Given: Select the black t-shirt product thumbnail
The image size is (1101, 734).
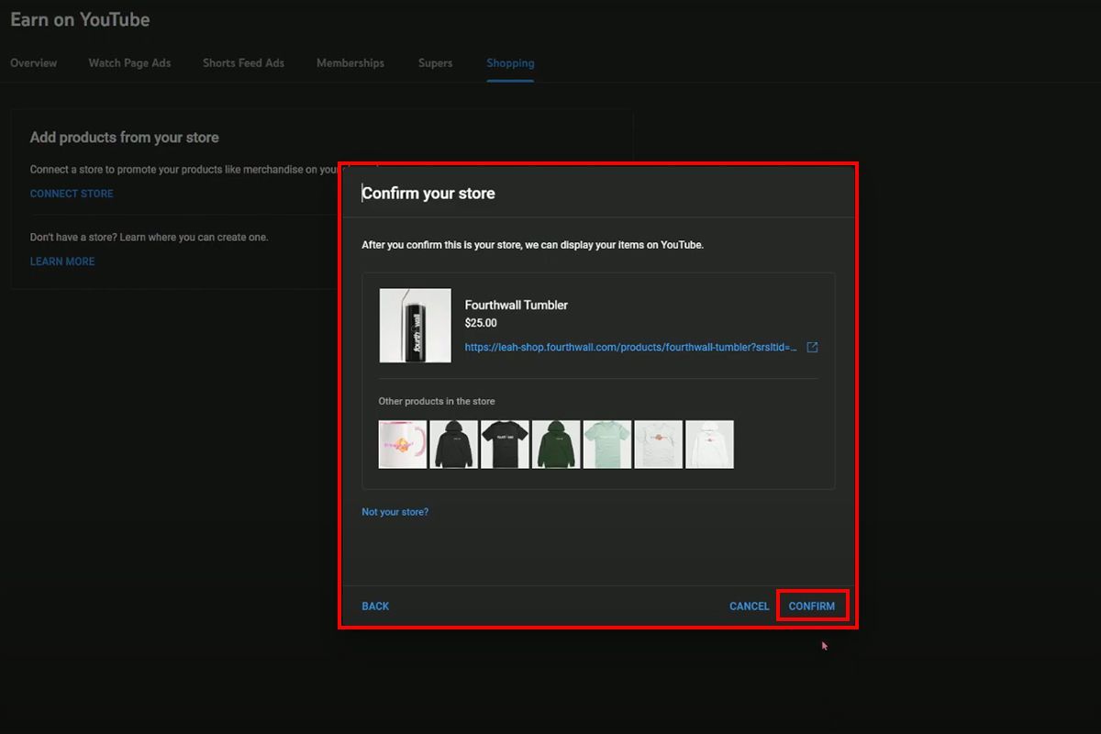Looking at the screenshot, I should tap(506, 444).
